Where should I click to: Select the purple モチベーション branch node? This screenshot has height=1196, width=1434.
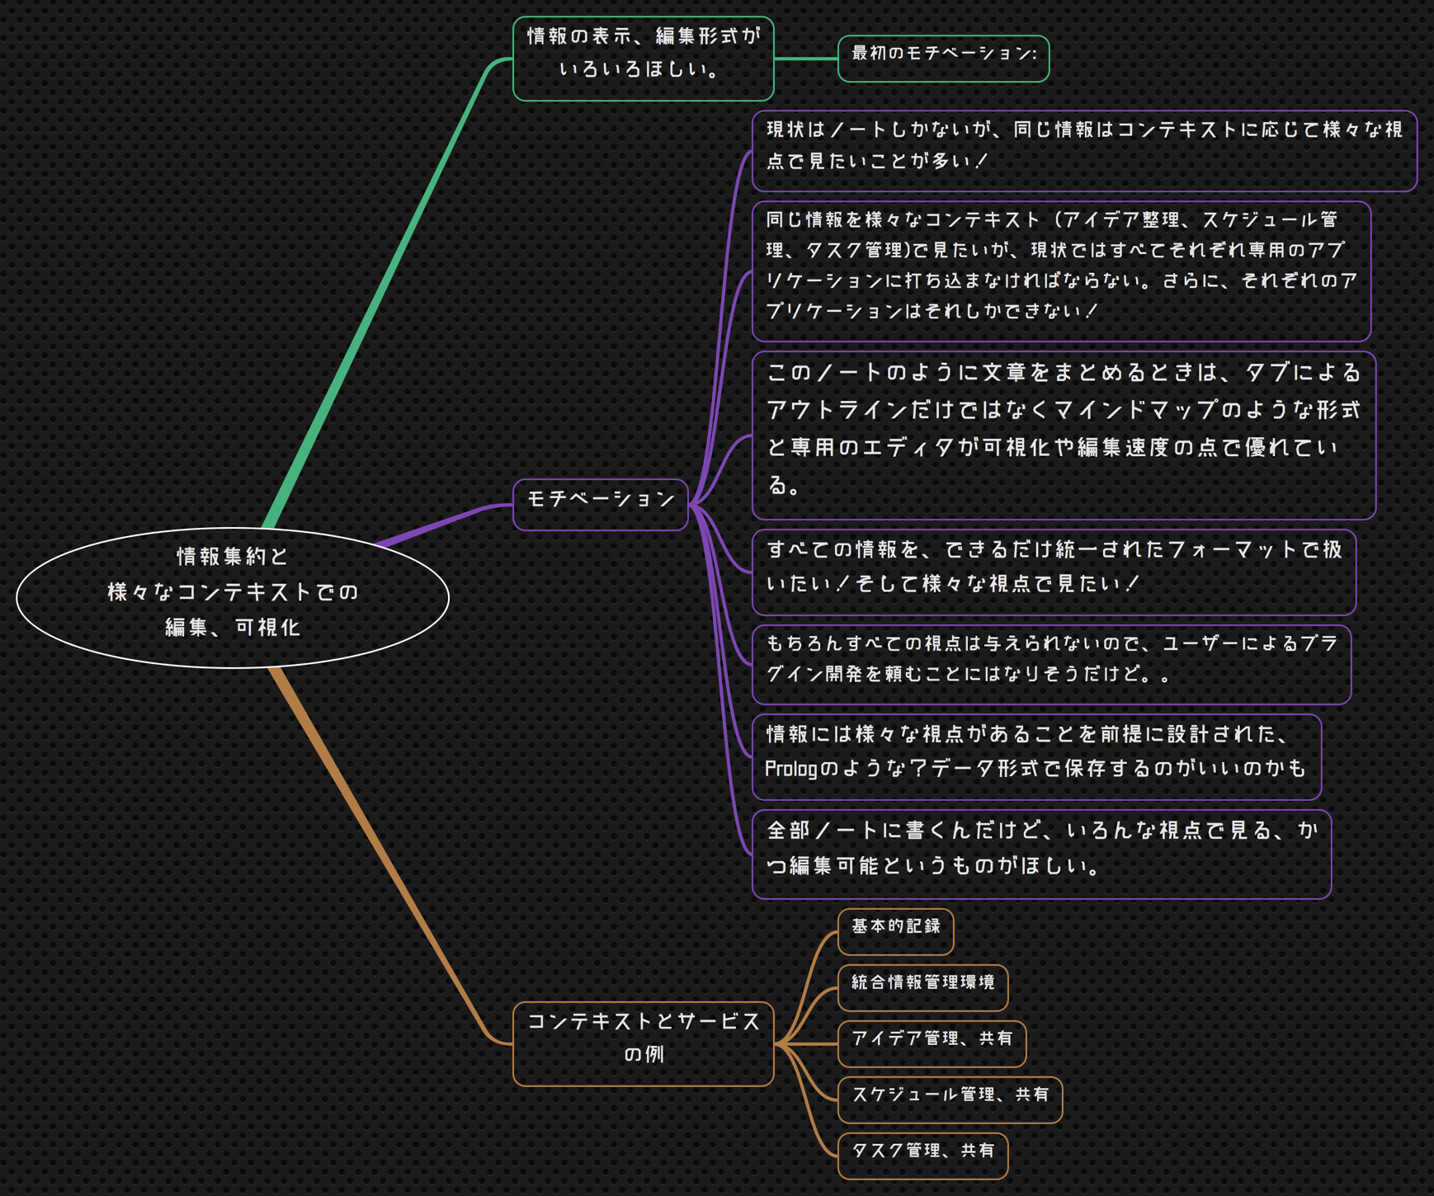(601, 504)
